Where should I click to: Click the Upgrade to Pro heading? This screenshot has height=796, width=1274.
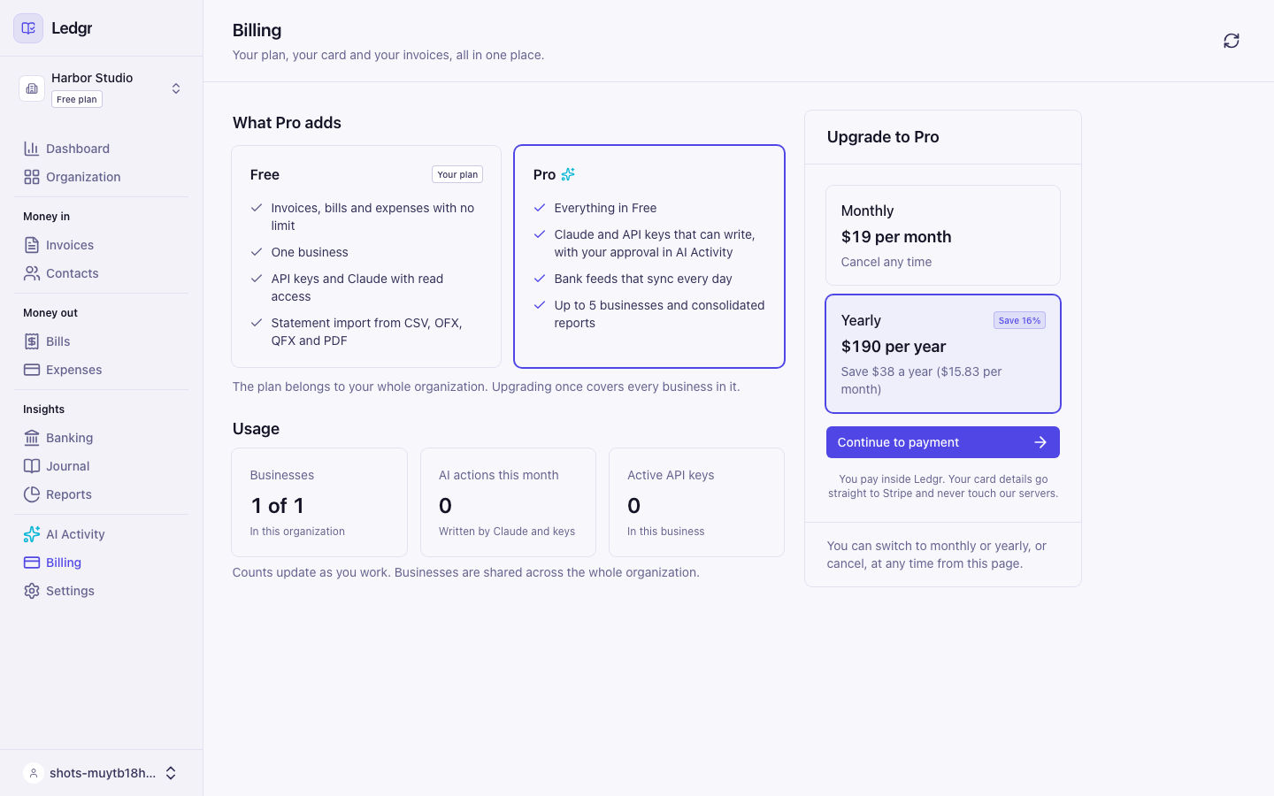click(x=883, y=137)
